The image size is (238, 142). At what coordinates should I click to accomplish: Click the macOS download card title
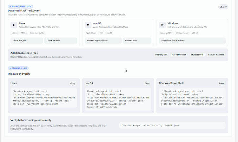click(97, 23)
